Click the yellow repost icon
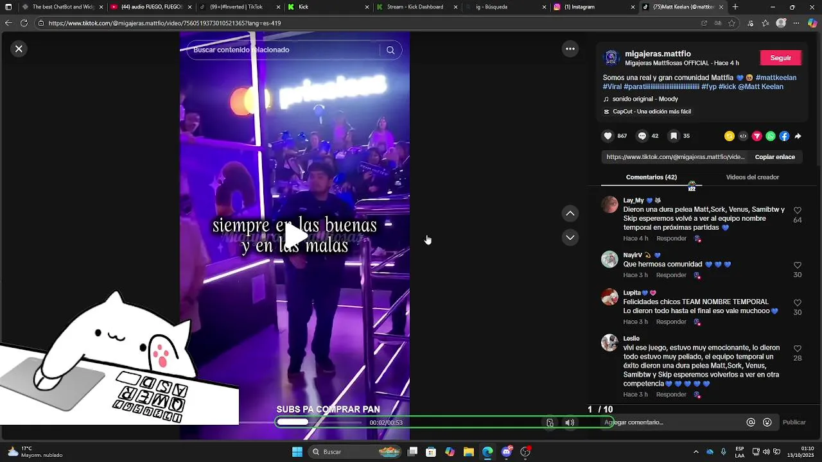The width and height of the screenshot is (822, 462). (729, 136)
